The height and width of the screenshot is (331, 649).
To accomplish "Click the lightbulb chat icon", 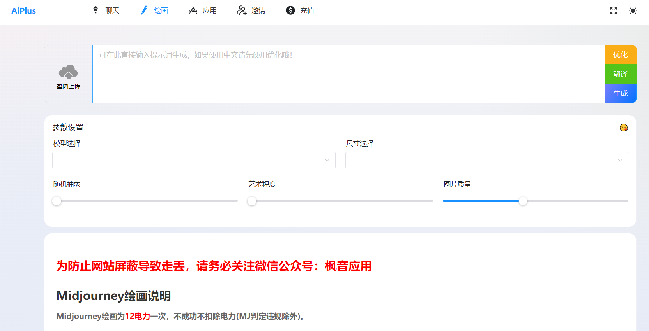I will pyautogui.click(x=95, y=11).
